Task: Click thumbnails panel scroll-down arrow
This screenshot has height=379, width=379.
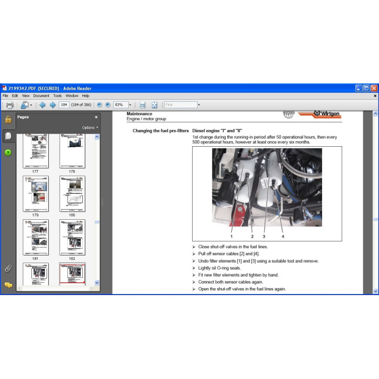Action: 97,283
